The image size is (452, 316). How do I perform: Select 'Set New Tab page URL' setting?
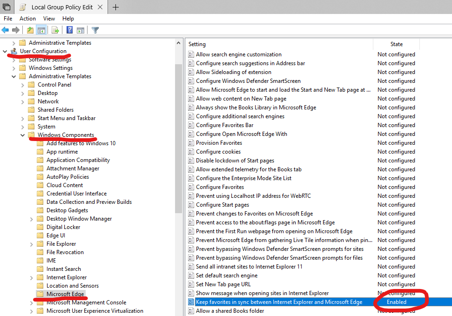(223, 284)
